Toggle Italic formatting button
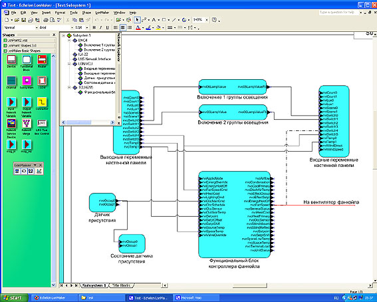Image resolution: width=377 pixels, height=302 pixels. [x=101, y=28]
